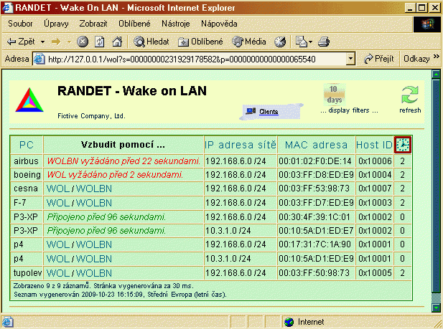Screen dimensions: 443x329
Task: Expand the address bar dropdown
Action: click(x=350, y=59)
